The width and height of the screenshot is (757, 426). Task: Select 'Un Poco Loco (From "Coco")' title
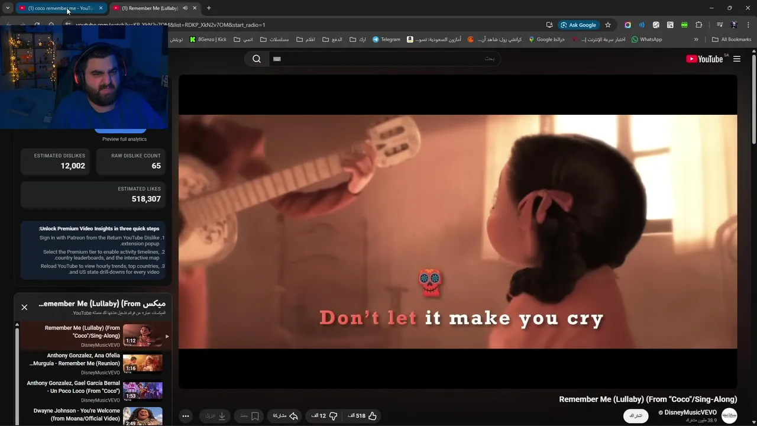point(73,387)
